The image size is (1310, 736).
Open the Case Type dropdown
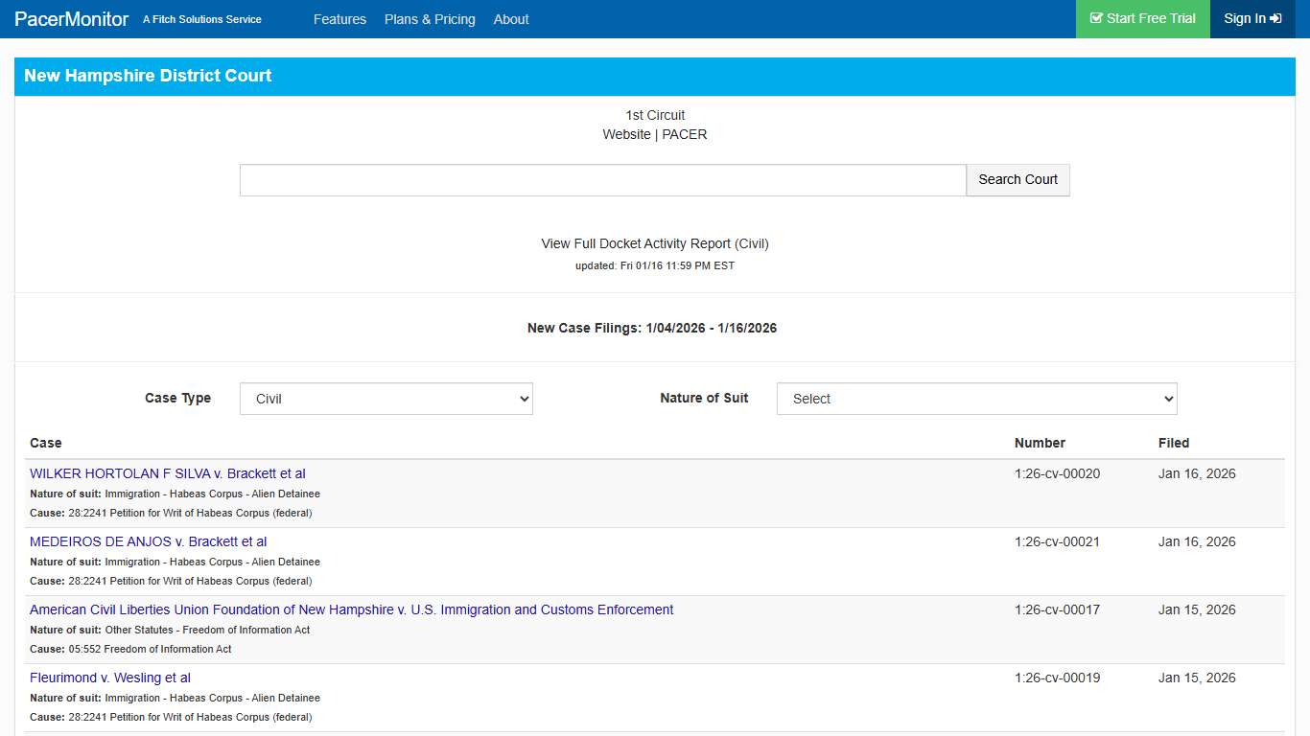click(x=386, y=399)
